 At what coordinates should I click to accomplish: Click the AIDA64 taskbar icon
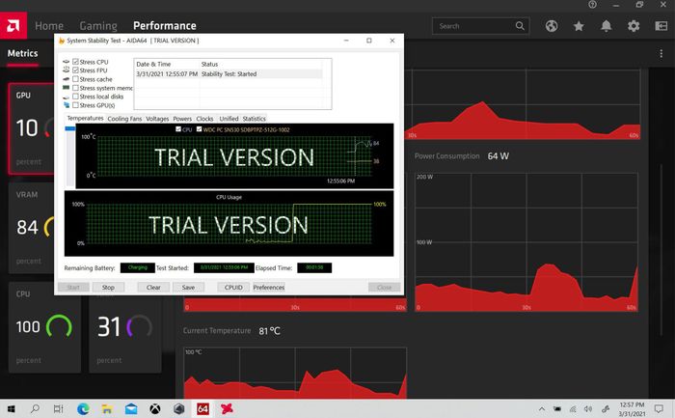202,408
